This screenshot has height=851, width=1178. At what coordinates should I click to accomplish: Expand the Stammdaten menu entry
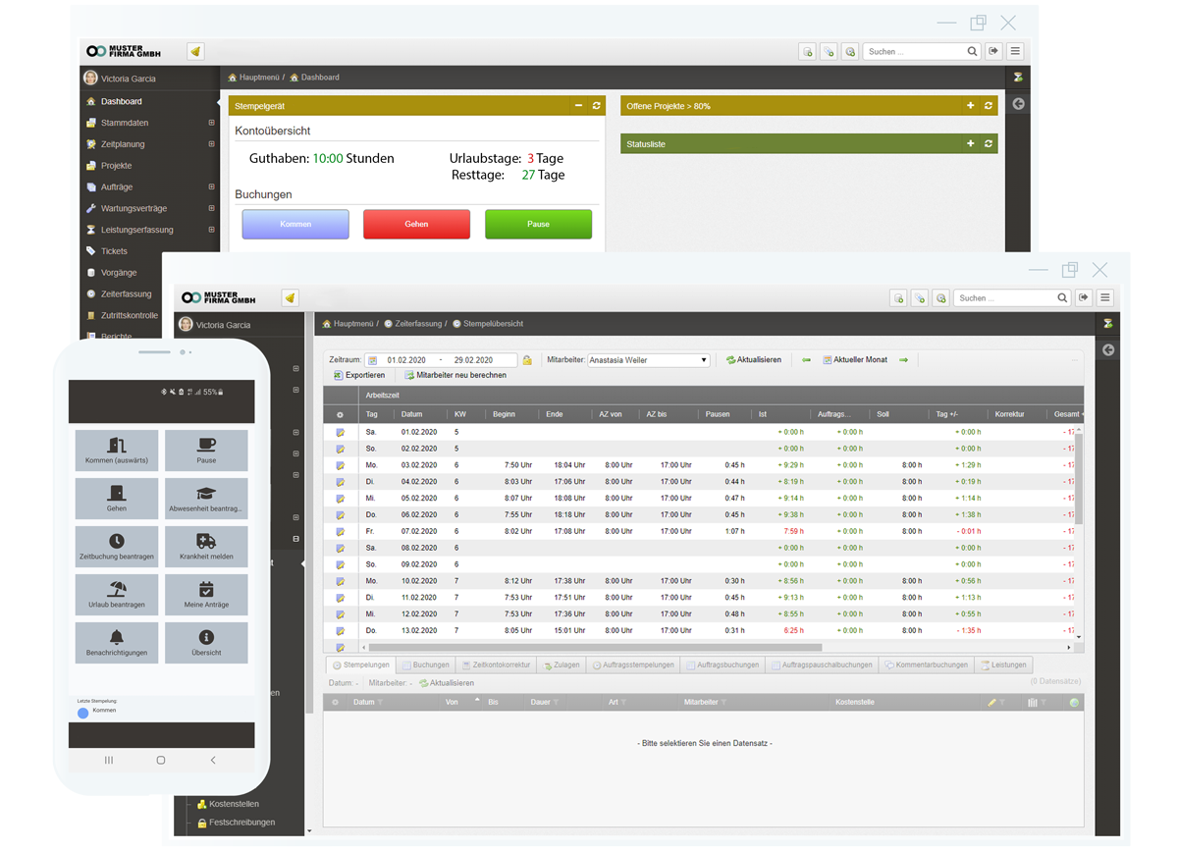(211, 123)
